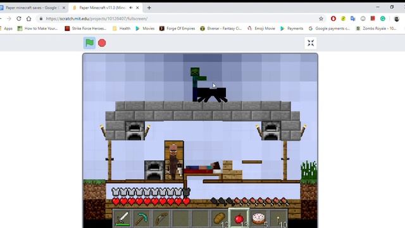Go to the browser home page

28,18
